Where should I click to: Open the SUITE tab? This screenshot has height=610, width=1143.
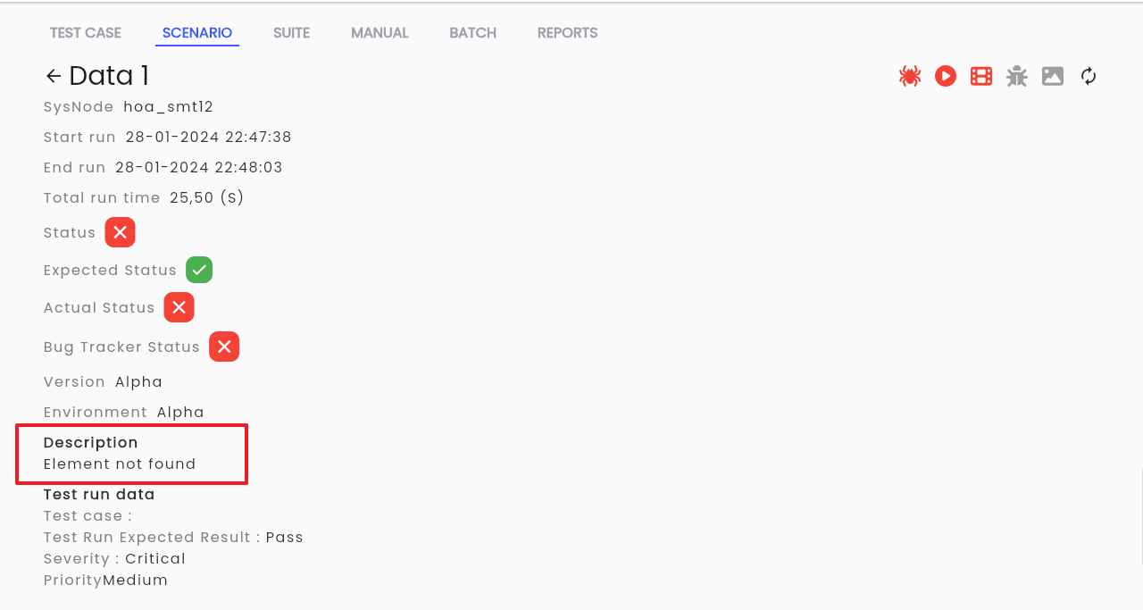tap(292, 33)
